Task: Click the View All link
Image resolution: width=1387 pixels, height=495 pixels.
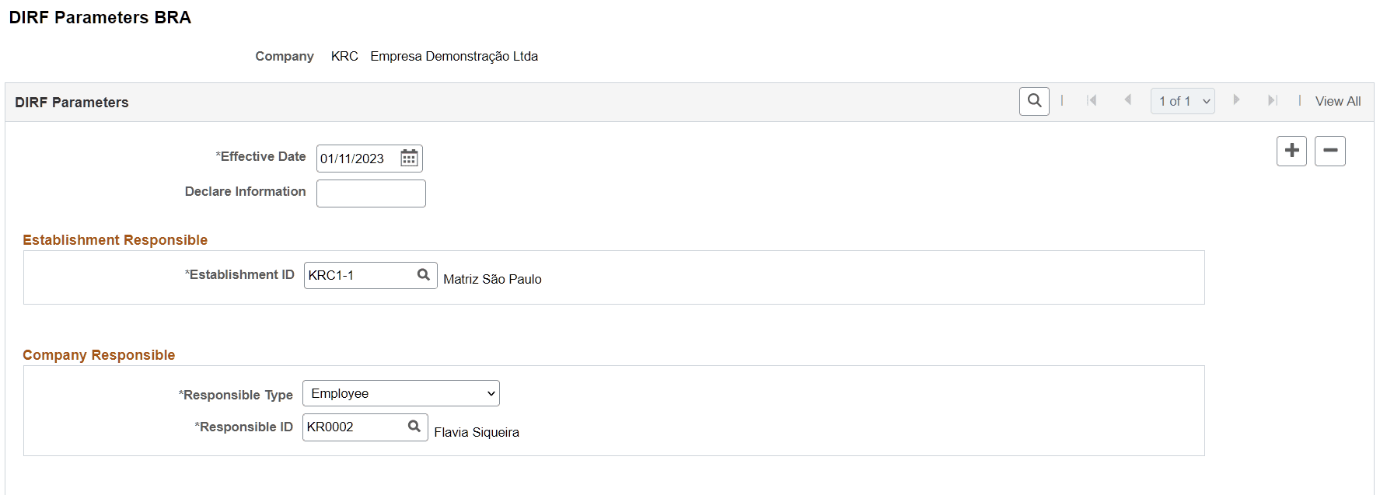Action: click(1338, 101)
